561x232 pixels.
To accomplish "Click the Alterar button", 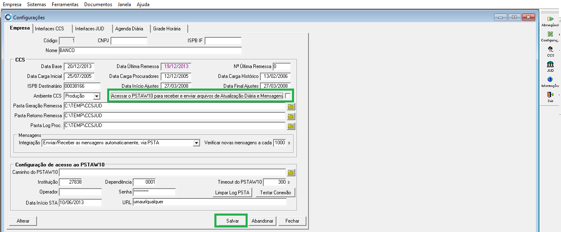I will click(23, 221).
